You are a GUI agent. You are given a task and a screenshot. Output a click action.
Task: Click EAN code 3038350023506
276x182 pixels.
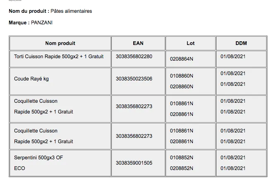[x=134, y=79]
